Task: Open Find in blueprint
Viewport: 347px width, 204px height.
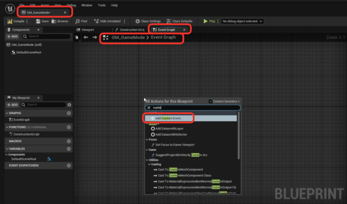Action: point(81,21)
